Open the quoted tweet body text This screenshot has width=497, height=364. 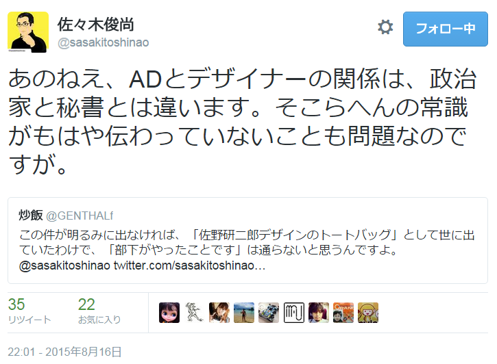[x=247, y=243]
